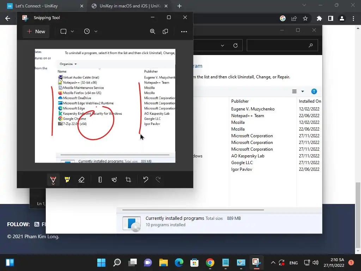361x271 pixels.
Task: Open the notification badge in the taskbar
Action: 351,263
